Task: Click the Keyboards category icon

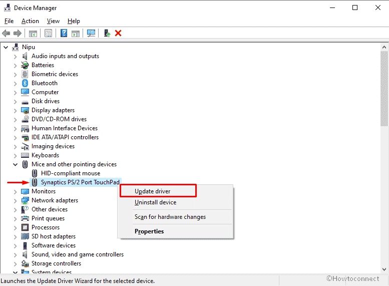Action: click(x=25, y=155)
